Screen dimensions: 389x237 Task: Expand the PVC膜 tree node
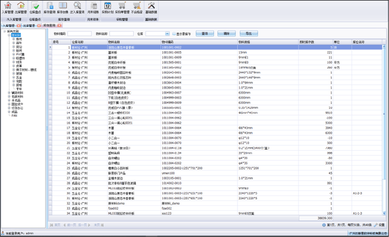click(x=13, y=54)
